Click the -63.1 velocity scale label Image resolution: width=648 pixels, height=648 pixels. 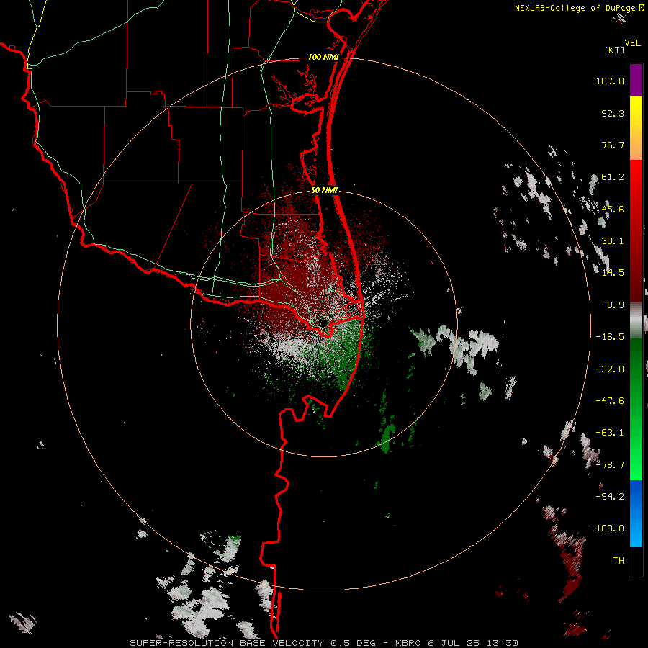click(610, 433)
